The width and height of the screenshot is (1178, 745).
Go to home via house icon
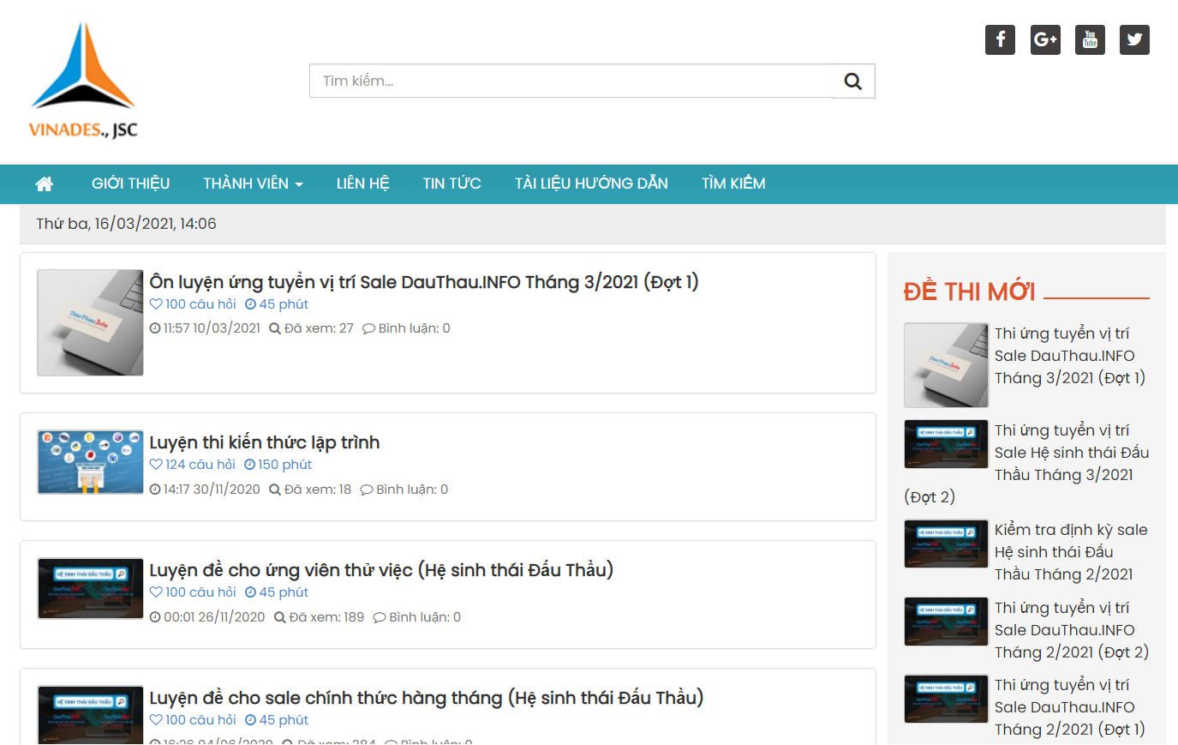[x=45, y=183]
